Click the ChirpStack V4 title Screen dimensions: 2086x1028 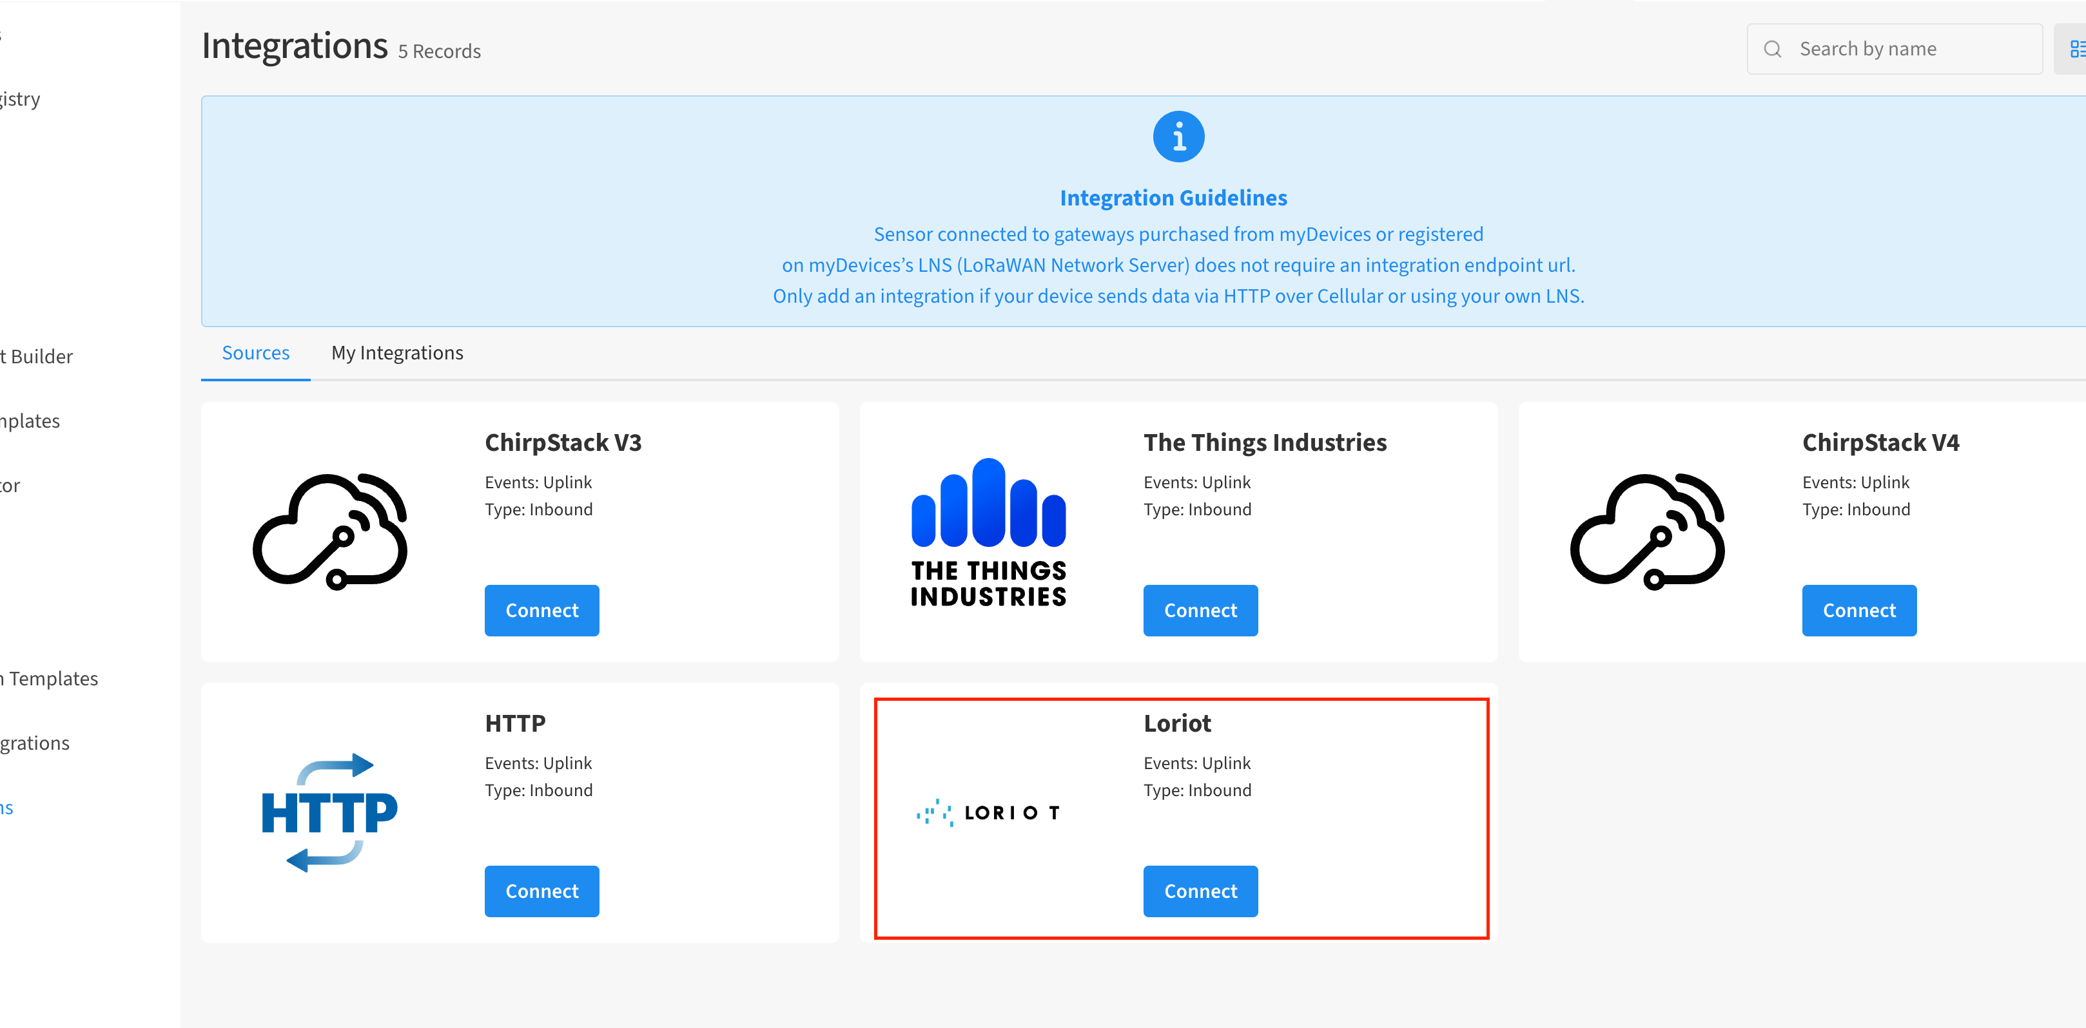(x=1880, y=443)
